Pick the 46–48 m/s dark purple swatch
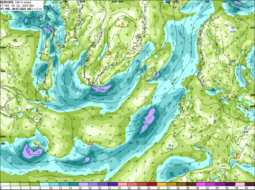 click(230, 184)
